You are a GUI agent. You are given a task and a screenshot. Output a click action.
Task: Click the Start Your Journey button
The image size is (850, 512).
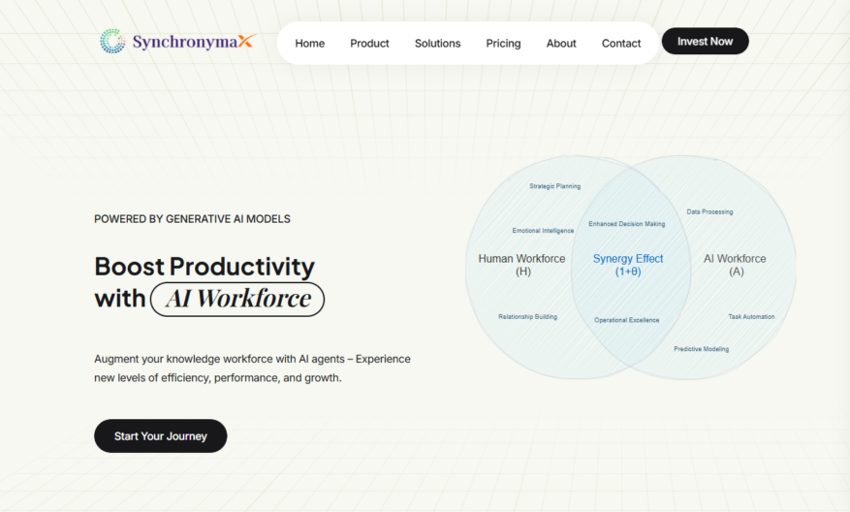coord(161,436)
